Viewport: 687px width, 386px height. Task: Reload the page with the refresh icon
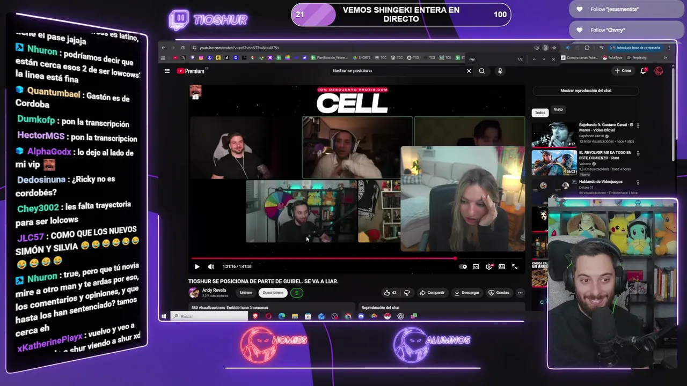[182, 48]
